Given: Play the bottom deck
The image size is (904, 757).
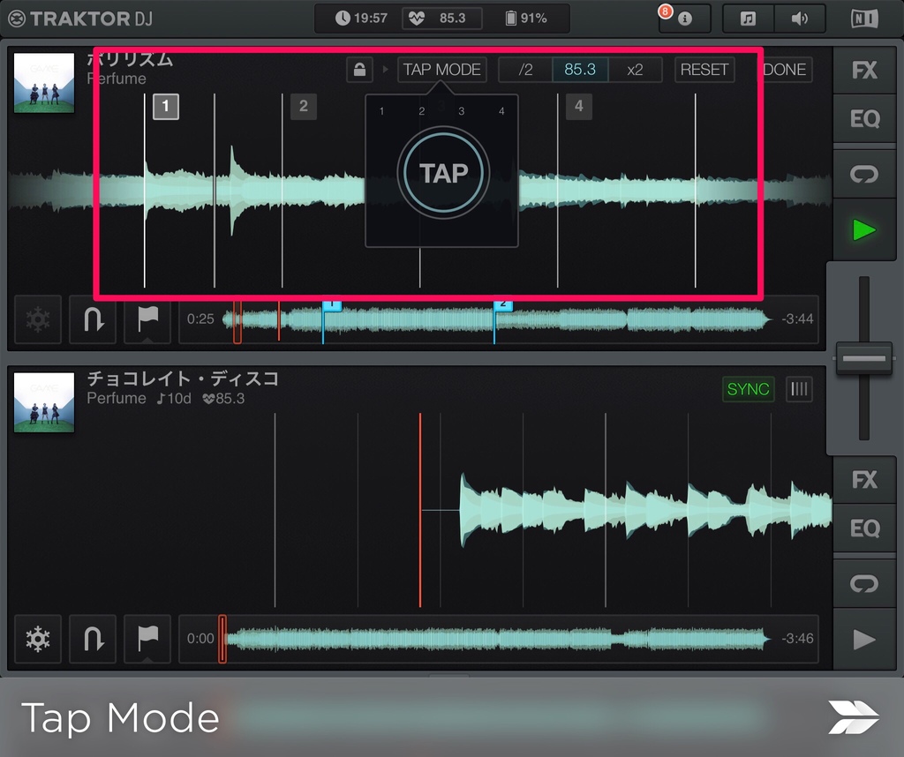Looking at the screenshot, I should [x=864, y=640].
